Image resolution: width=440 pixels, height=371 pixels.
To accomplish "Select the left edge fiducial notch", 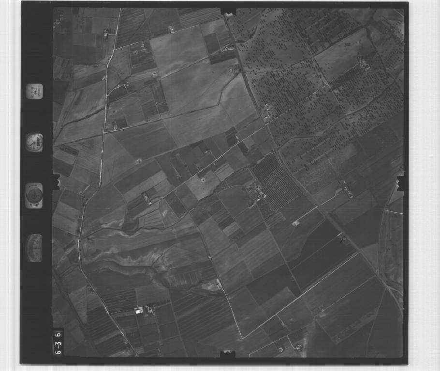I will coord(55,182).
